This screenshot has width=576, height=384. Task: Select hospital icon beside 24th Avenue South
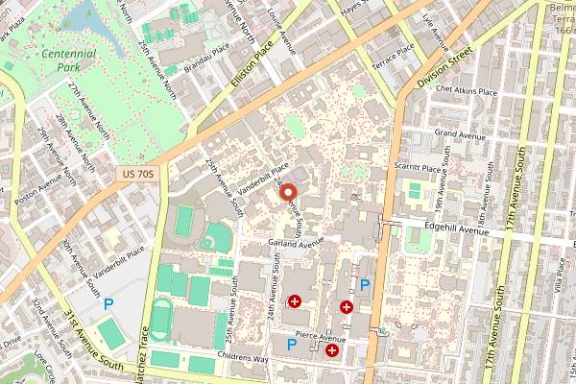click(x=294, y=301)
